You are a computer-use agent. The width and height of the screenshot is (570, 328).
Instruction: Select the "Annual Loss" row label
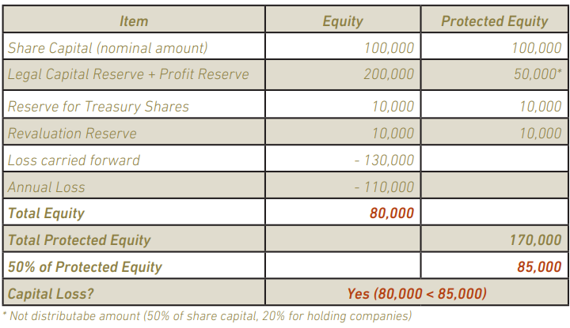46,187
